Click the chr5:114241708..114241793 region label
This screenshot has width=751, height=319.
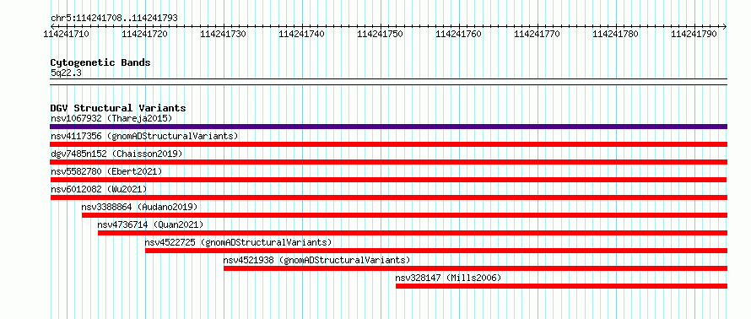[114, 19]
